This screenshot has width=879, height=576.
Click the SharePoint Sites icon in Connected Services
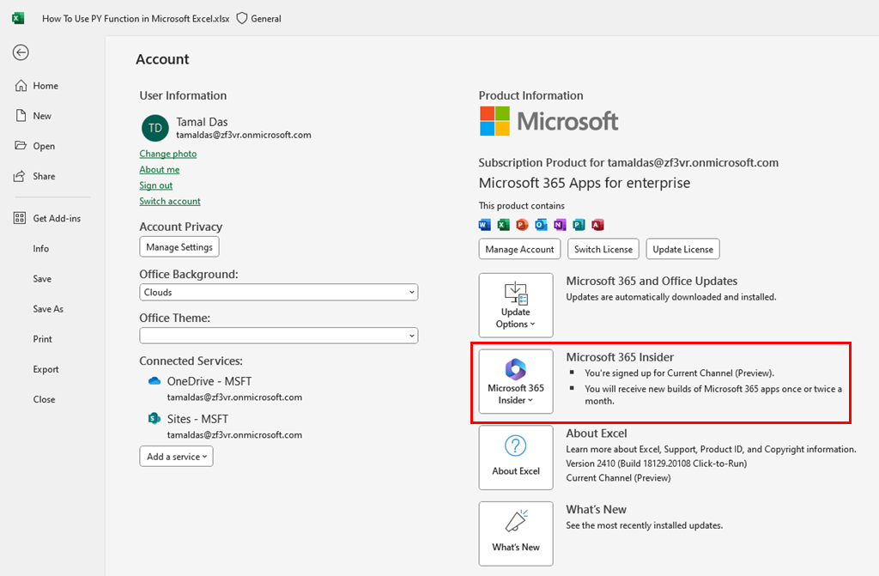click(x=155, y=418)
